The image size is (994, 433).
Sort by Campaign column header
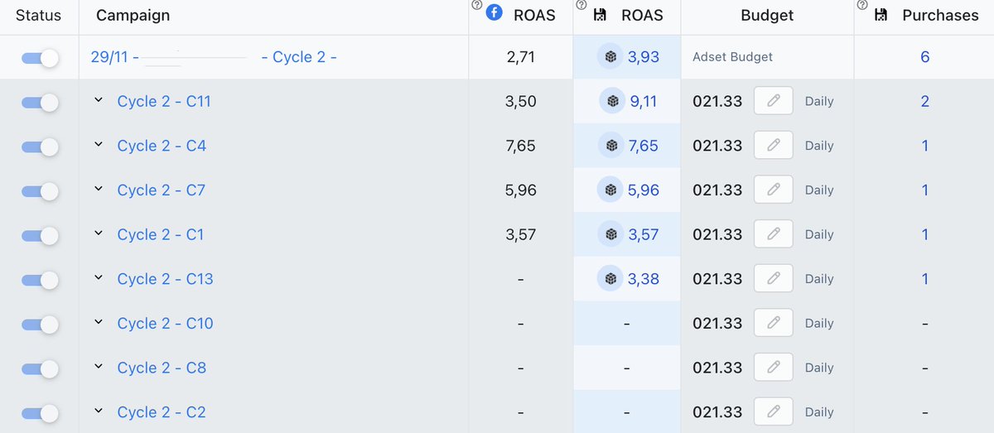coord(133,16)
